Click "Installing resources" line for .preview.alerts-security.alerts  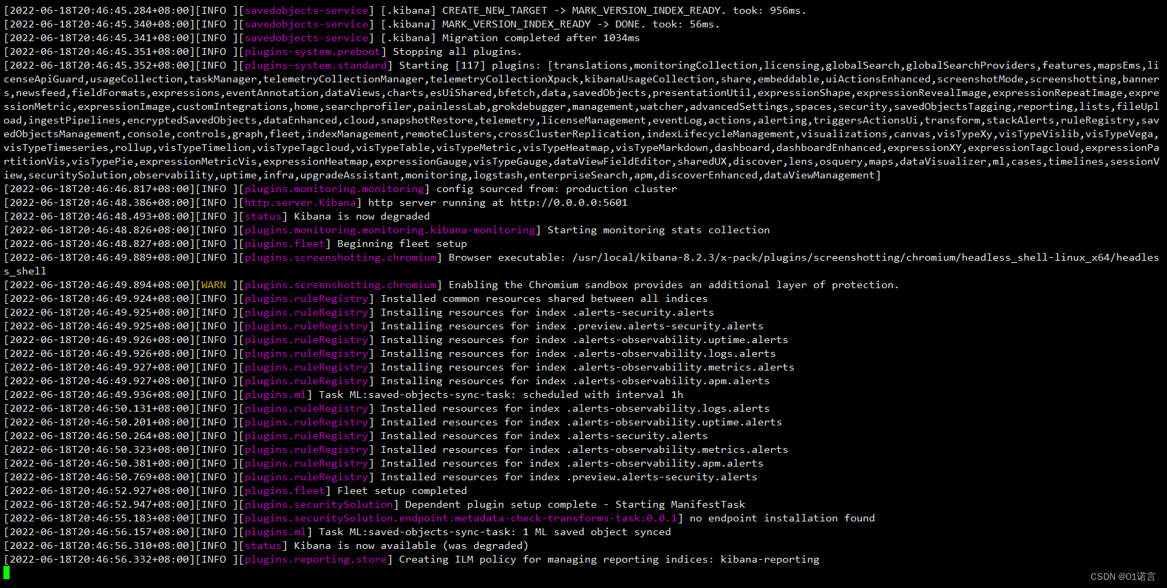click(572, 326)
